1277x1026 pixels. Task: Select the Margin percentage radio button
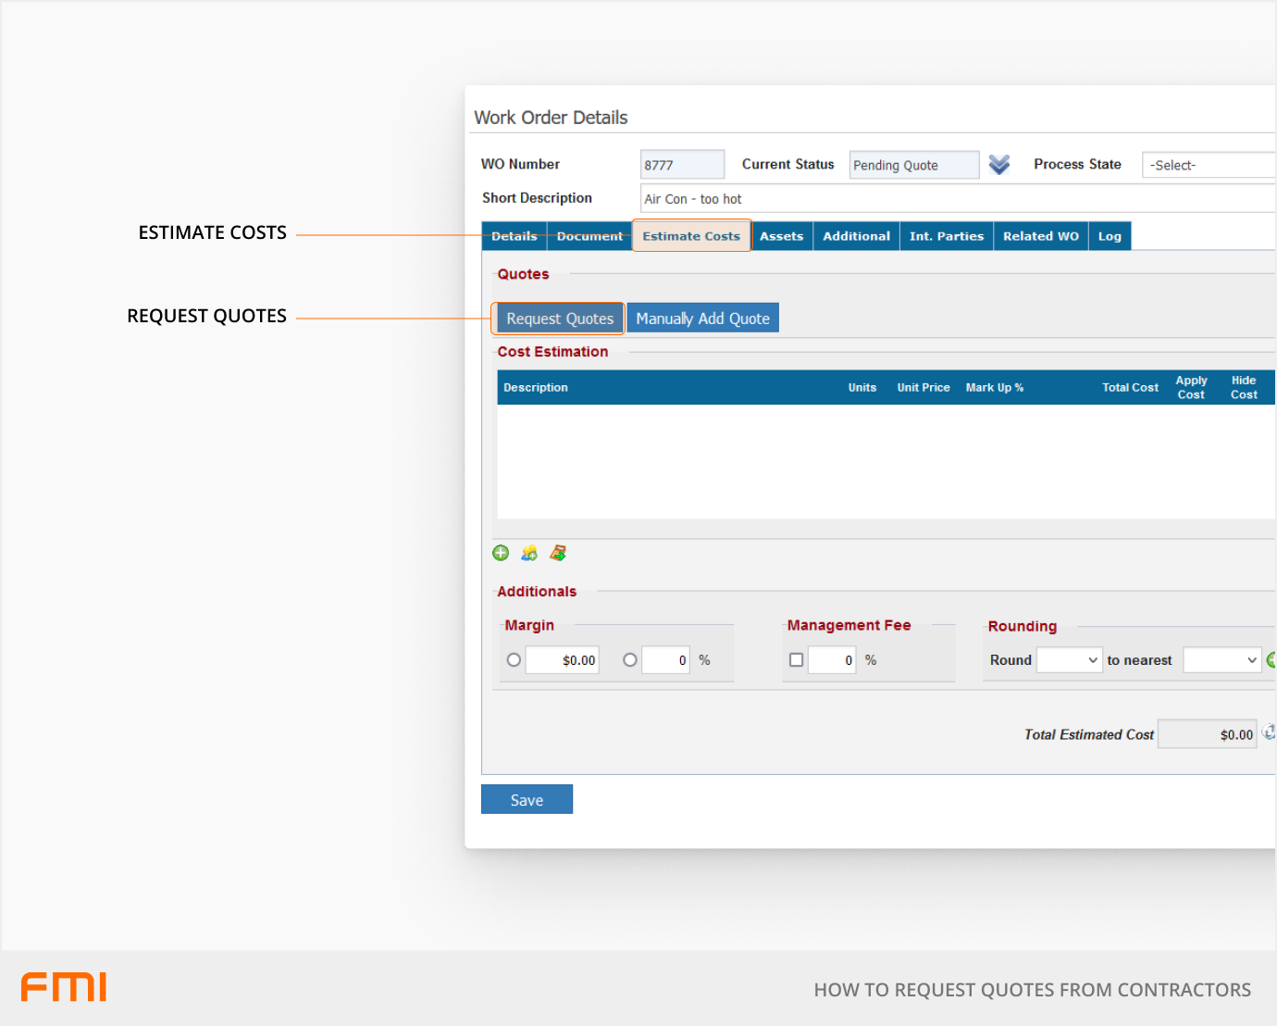pyautogui.click(x=630, y=660)
